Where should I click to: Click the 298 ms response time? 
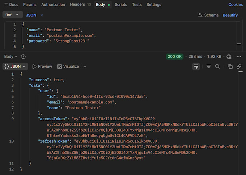coord(195,57)
